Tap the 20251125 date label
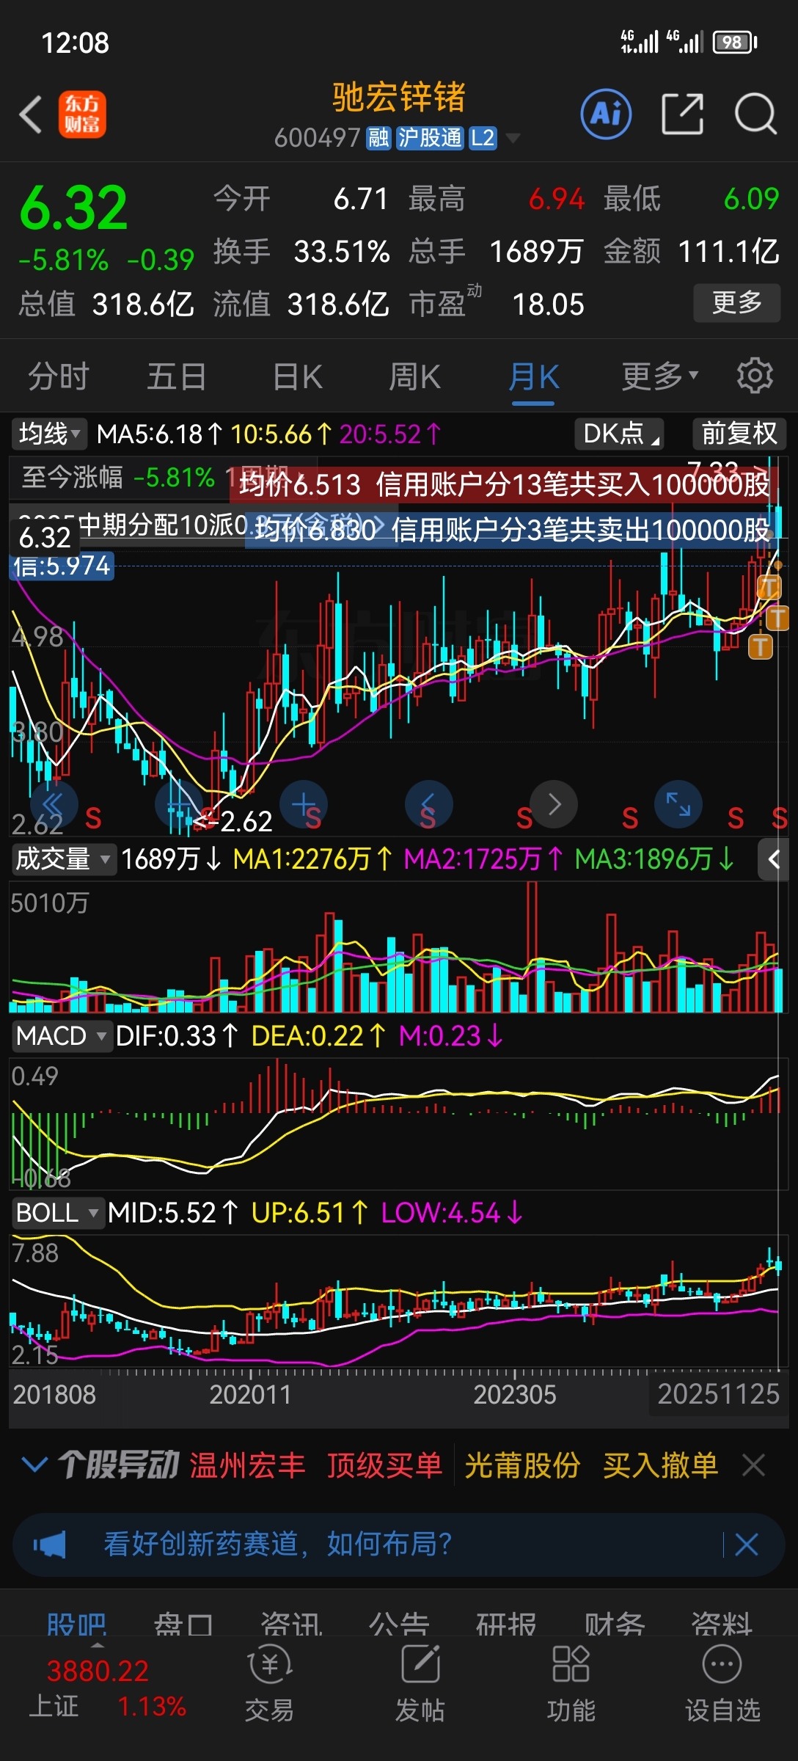Viewport: 798px width, 1761px height. click(718, 1393)
